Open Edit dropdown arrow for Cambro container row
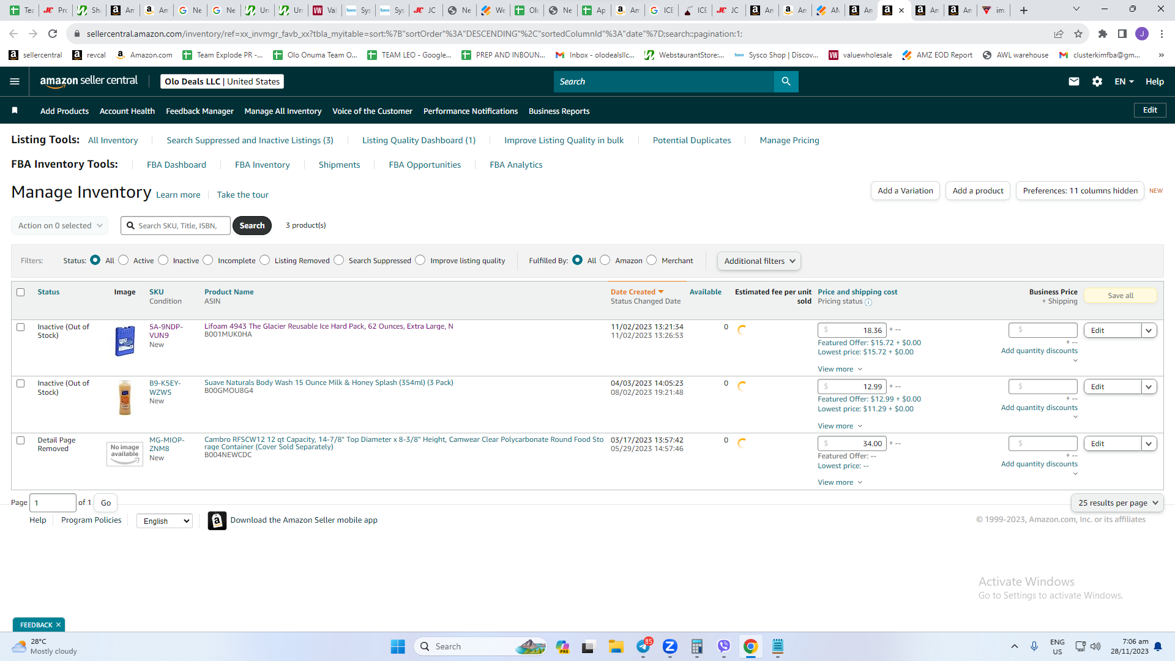Image resolution: width=1175 pixels, height=661 pixels. click(x=1149, y=444)
